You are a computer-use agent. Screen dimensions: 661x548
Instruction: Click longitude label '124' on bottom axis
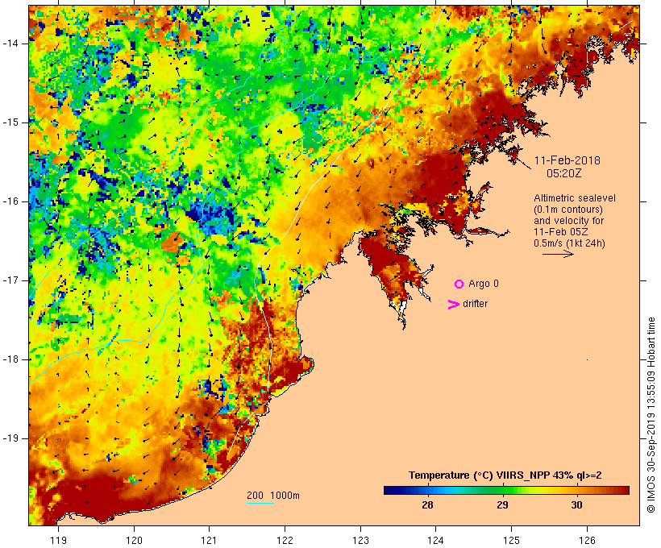coord(436,540)
